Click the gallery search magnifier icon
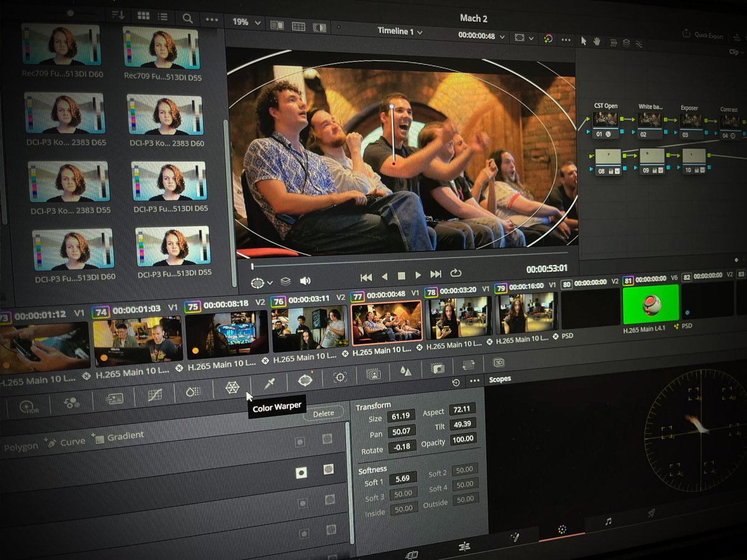This screenshot has width=747, height=560. click(x=187, y=18)
